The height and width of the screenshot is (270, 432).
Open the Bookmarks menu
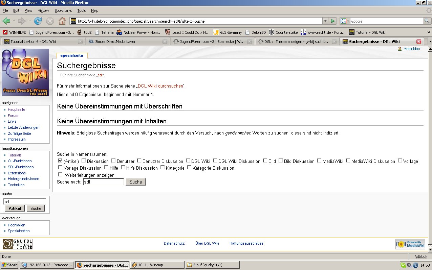(63, 10)
